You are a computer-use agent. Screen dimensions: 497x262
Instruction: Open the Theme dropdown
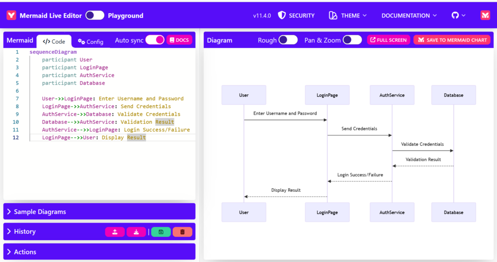348,16
